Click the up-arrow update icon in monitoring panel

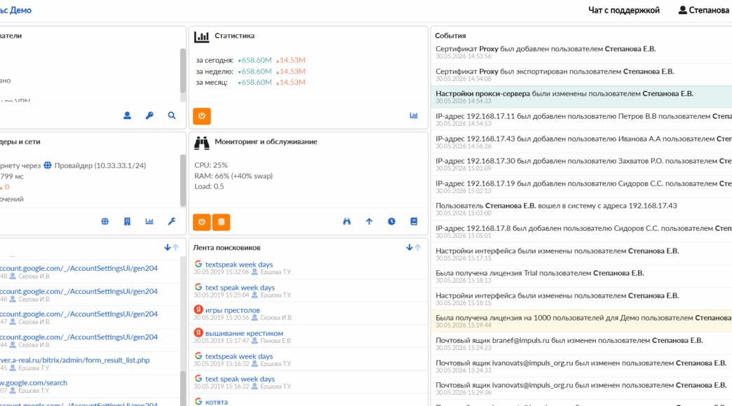pyautogui.click(x=369, y=222)
